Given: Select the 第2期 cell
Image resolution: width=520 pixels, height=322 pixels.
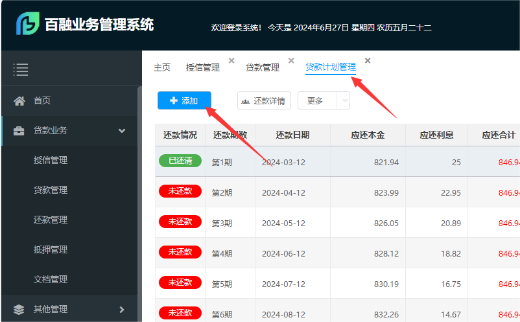Looking at the screenshot, I should (230, 193).
